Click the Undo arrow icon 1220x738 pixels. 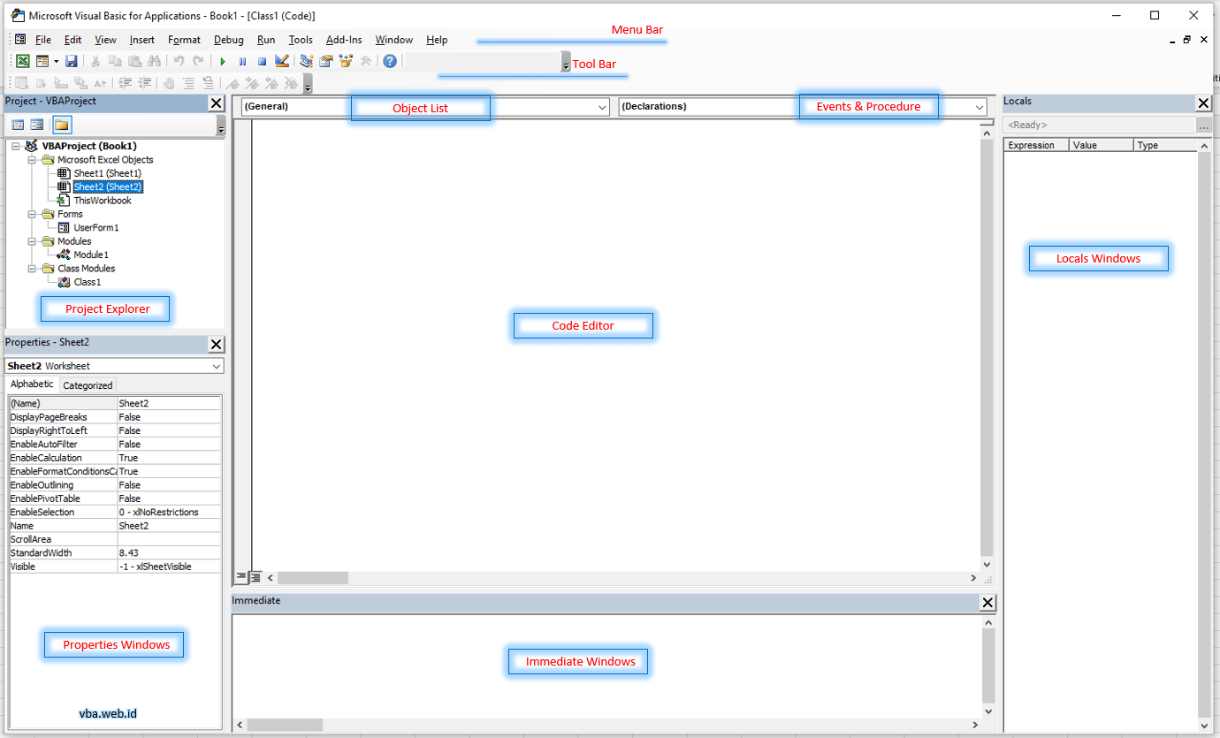(x=179, y=61)
